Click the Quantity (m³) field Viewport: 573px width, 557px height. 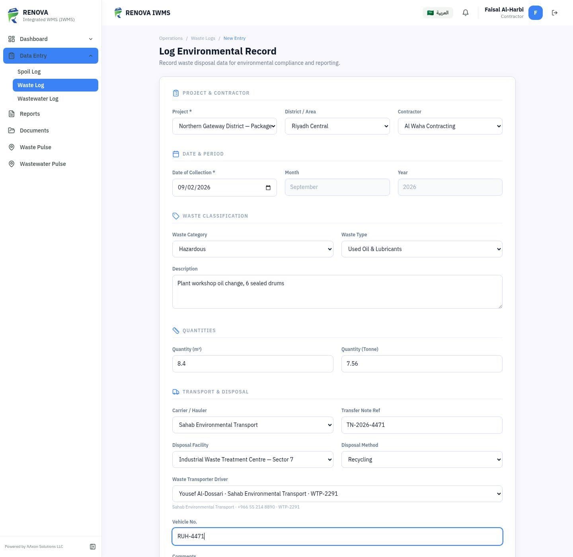pyautogui.click(x=253, y=364)
